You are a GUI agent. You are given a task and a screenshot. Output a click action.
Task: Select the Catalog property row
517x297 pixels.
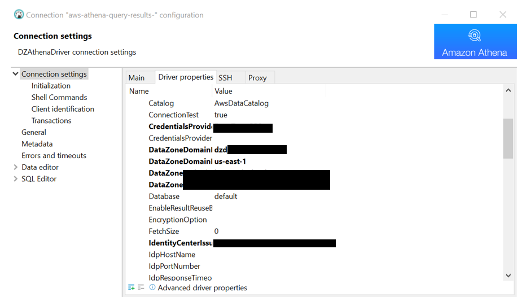tap(161, 103)
